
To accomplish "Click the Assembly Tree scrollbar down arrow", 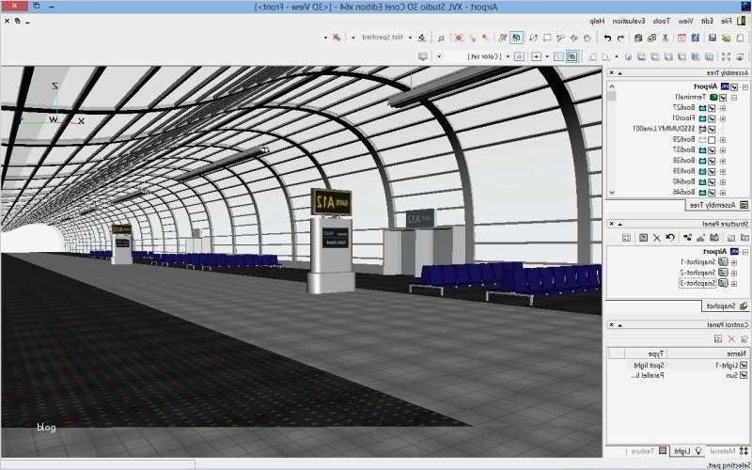I will click(612, 193).
